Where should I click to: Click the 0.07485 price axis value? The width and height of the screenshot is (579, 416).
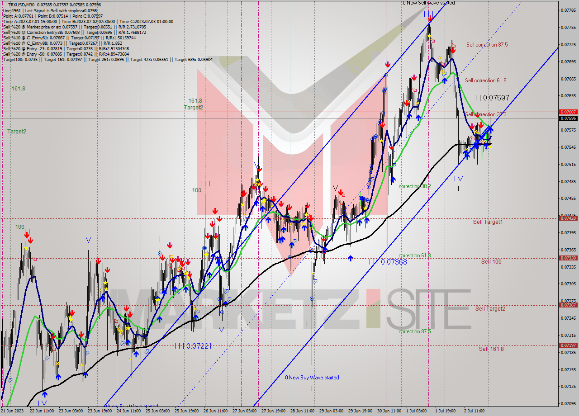pos(569,181)
